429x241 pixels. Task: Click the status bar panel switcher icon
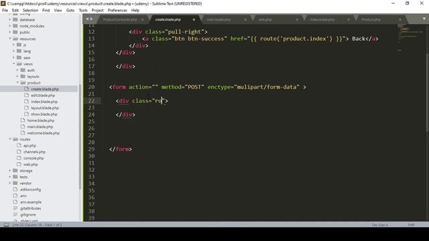tap(6, 225)
